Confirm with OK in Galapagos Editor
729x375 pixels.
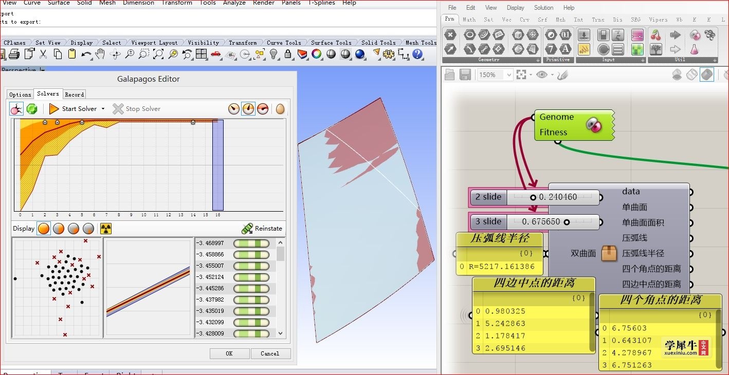click(229, 353)
